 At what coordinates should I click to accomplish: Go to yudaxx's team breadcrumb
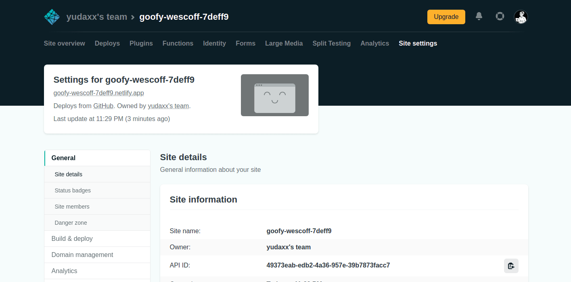coord(97,17)
